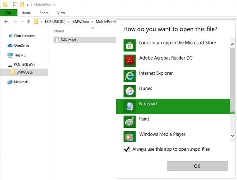Choose Adobe Acrobat Reader DC option
This screenshot has height=180, width=237.
pos(173,61)
